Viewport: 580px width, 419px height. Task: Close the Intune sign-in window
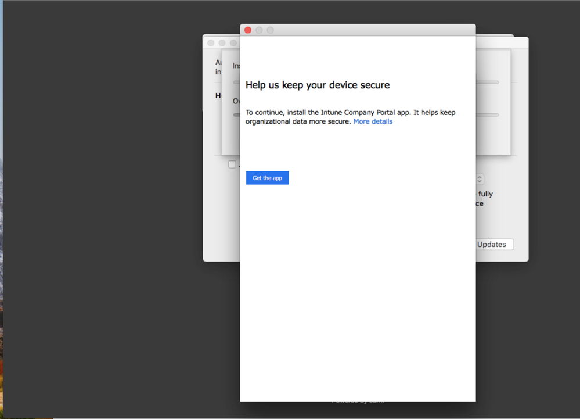tap(248, 30)
